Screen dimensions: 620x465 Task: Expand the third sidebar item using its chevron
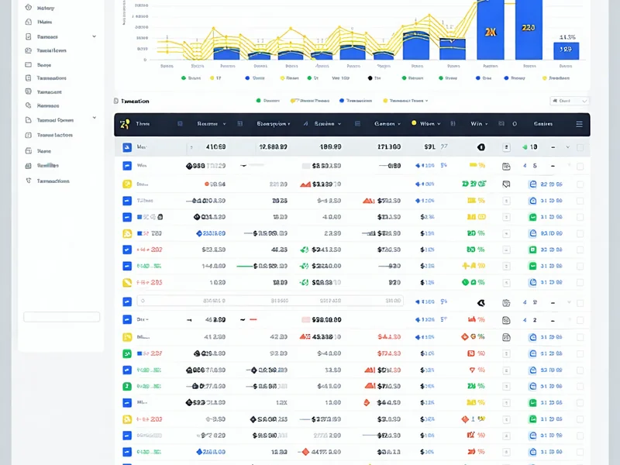click(x=95, y=36)
